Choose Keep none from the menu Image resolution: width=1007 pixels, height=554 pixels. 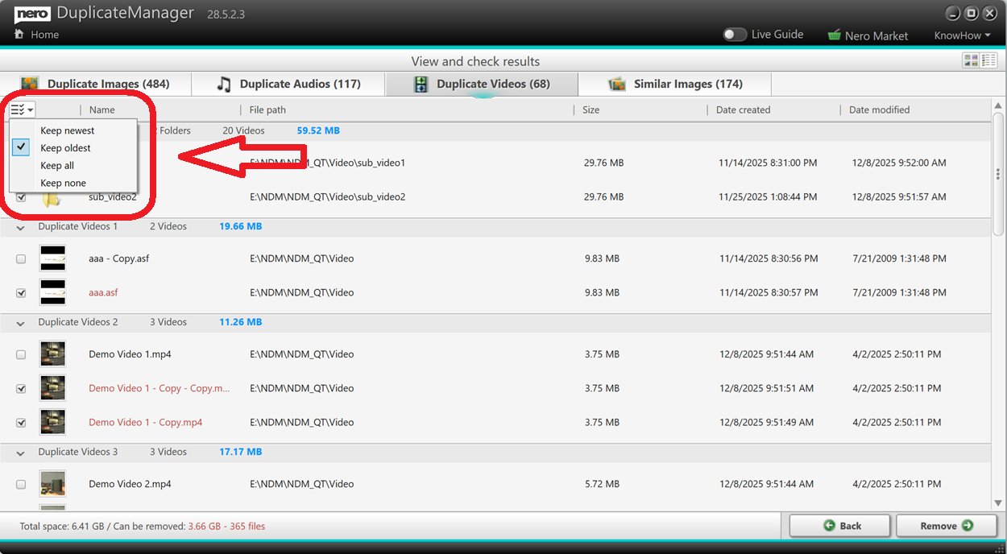coord(73,183)
